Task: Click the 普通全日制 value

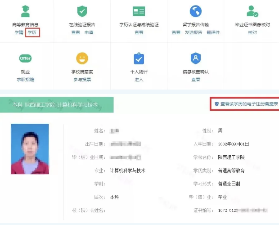Action: click(229, 184)
